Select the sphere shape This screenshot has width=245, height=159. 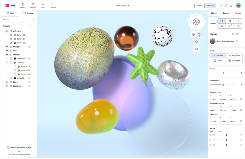coord(238,21)
